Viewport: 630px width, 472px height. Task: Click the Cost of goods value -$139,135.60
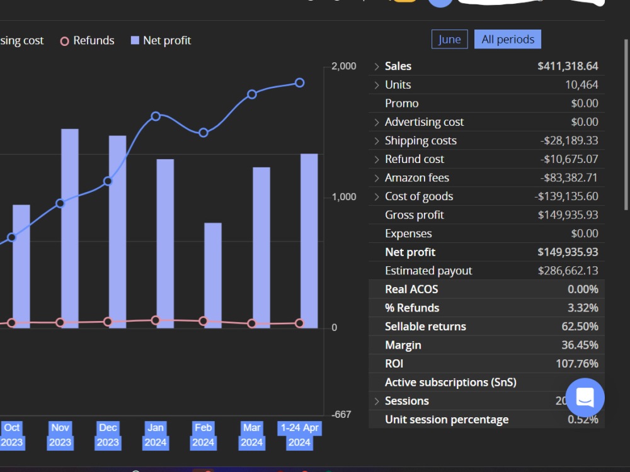566,196
